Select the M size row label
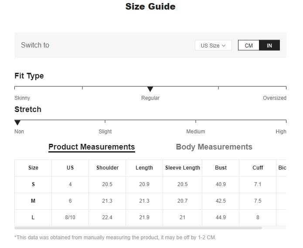303x248 pixels. (33, 201)
